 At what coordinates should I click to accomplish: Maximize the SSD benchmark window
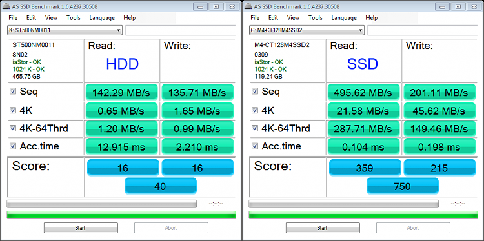click(458, 6)
